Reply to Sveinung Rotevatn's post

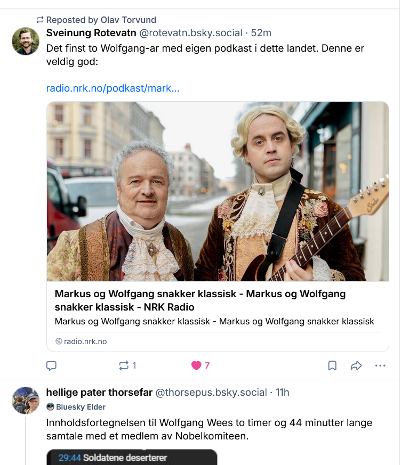pos(52,365)
